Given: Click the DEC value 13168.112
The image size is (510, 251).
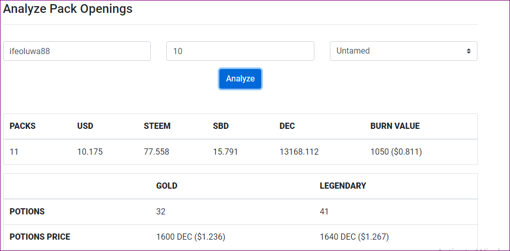Looking at the screenshot, I should pyautogui.click(x=299, y=152).
